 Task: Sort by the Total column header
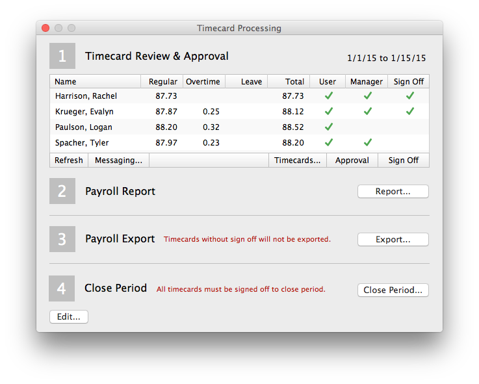tap(289, 82)
